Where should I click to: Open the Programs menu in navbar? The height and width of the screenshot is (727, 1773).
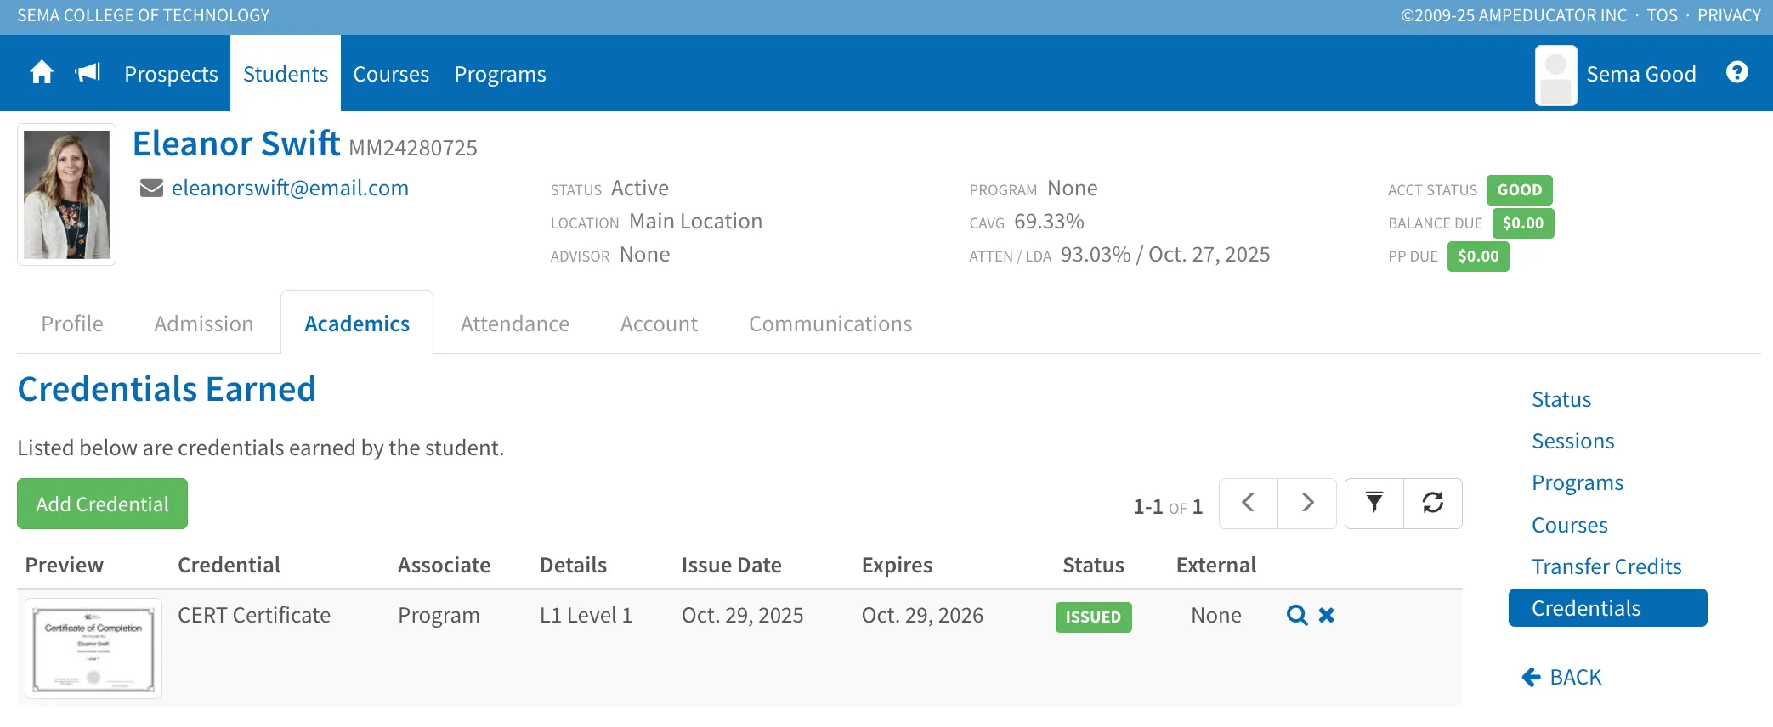point(500,74)
